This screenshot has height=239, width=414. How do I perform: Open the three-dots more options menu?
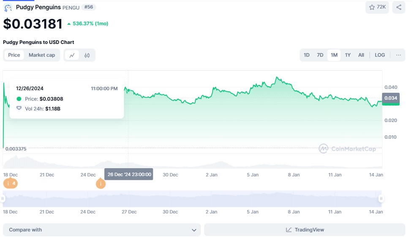(398, 55)
